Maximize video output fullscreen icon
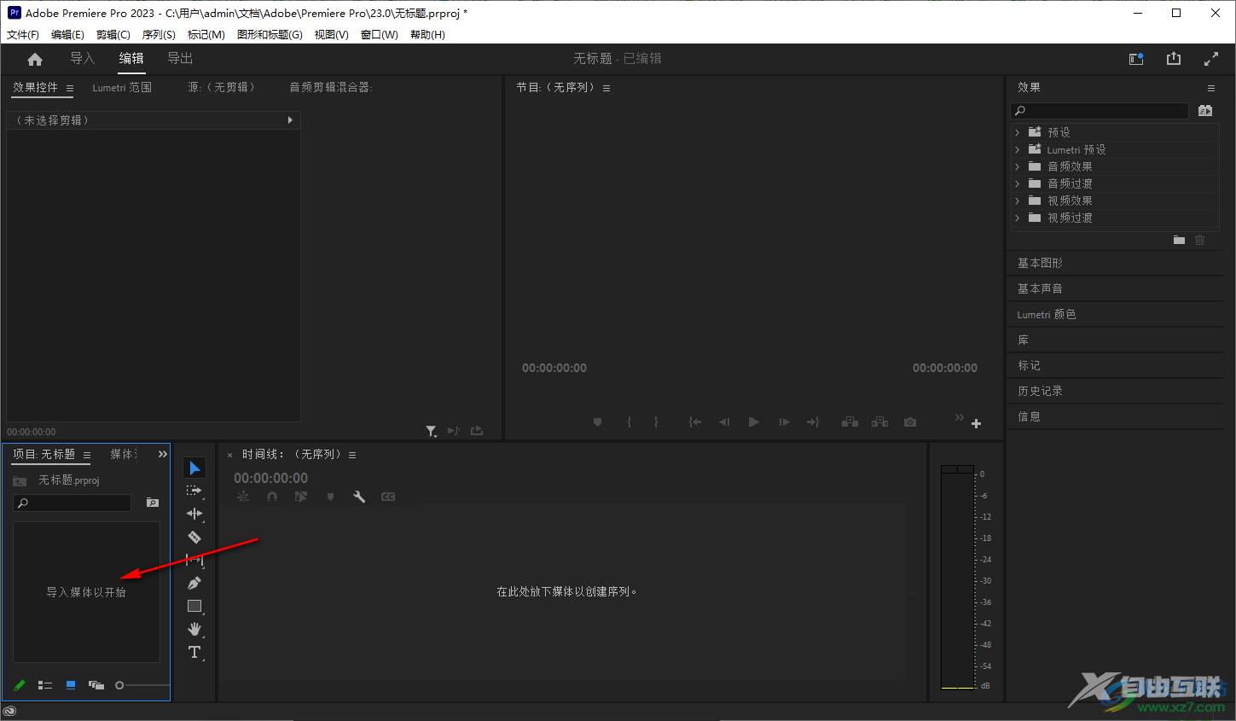The image size is (1236, 721). click(x=1211, y=59)
